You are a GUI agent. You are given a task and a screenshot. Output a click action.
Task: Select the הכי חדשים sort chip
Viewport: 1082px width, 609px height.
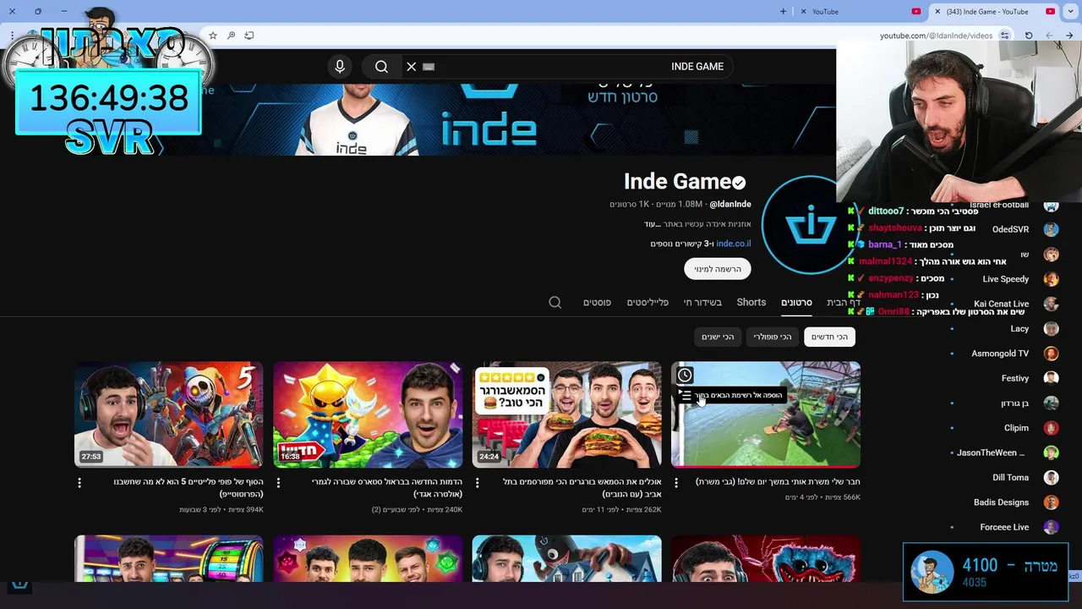tap(829, 337)
